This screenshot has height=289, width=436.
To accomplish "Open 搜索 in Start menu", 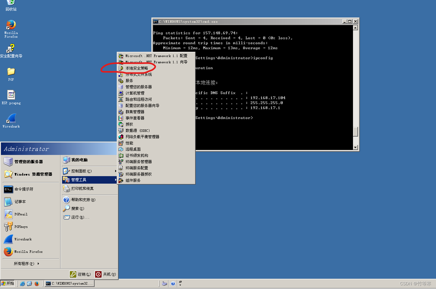I will coord(90,209).
